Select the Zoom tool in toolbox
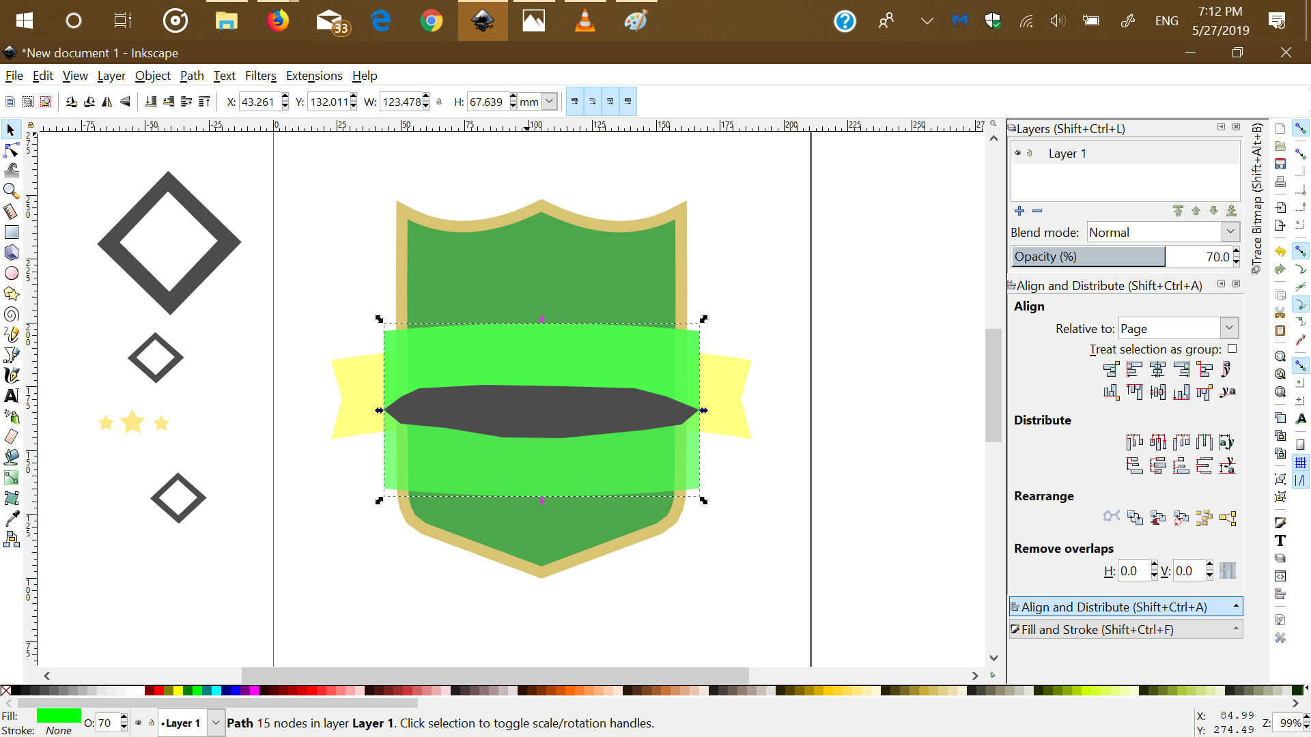 point(12,191)
